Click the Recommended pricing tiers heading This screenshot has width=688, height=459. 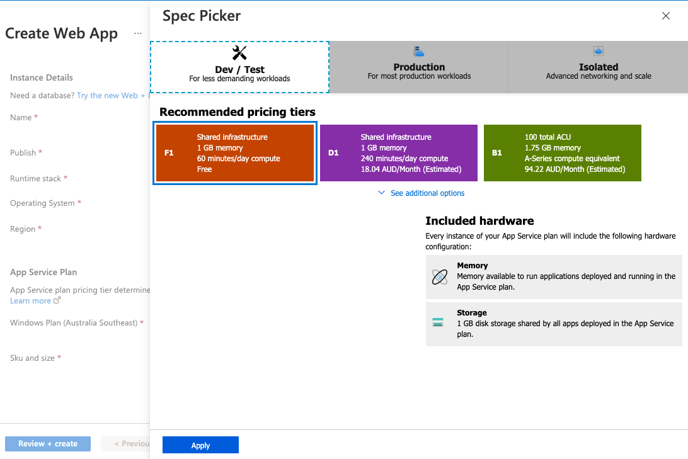238,112
